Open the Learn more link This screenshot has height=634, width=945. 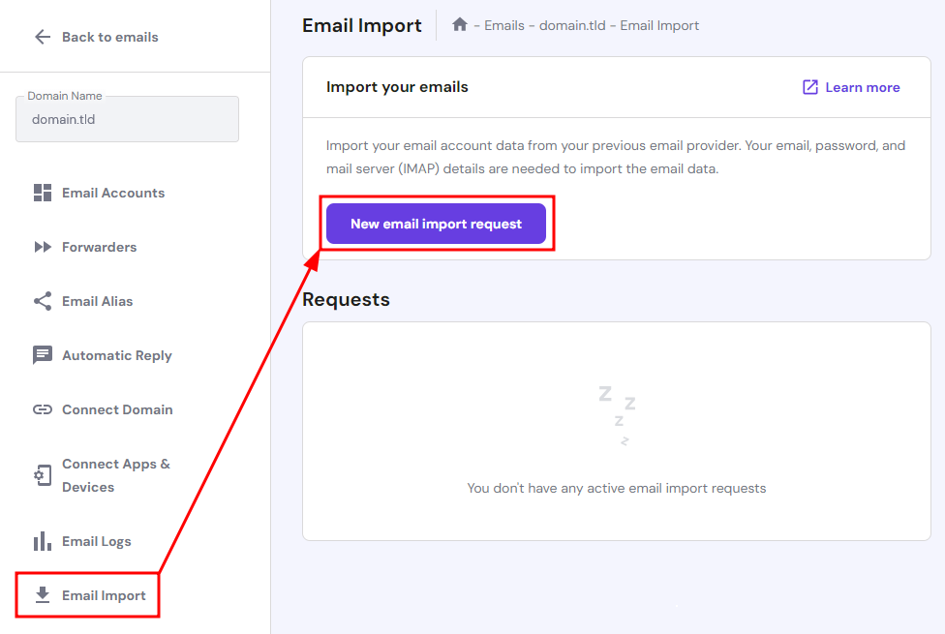click(862, 87)
